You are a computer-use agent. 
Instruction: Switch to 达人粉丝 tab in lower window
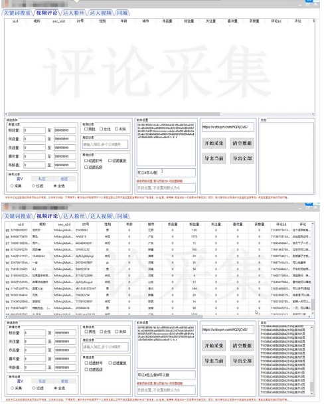[x=74, y=216]
